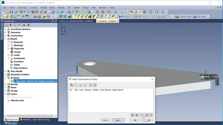The height and width of the screenshot is (125, 223).
Task: Click the clear filter icon in the dialog toolbar
Action: coord(95,85)
